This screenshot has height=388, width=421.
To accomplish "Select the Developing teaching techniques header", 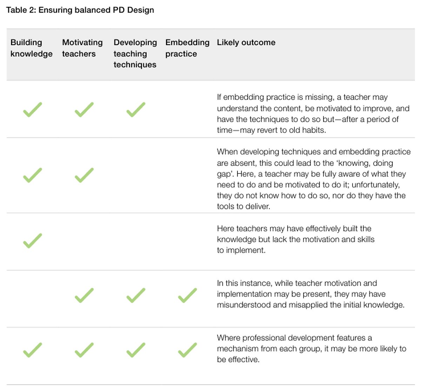I will point(135,53).
